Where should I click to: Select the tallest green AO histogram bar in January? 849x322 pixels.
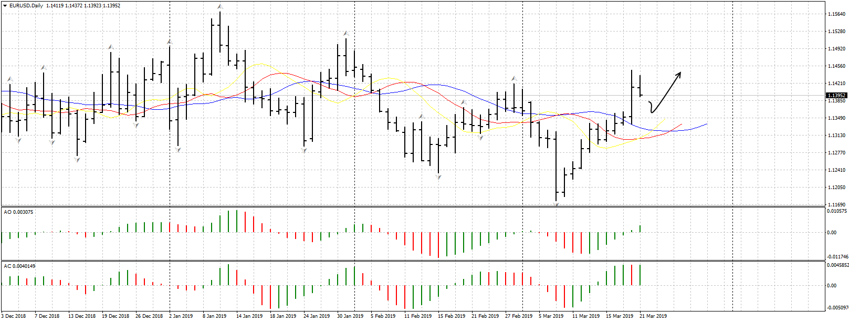237,221
